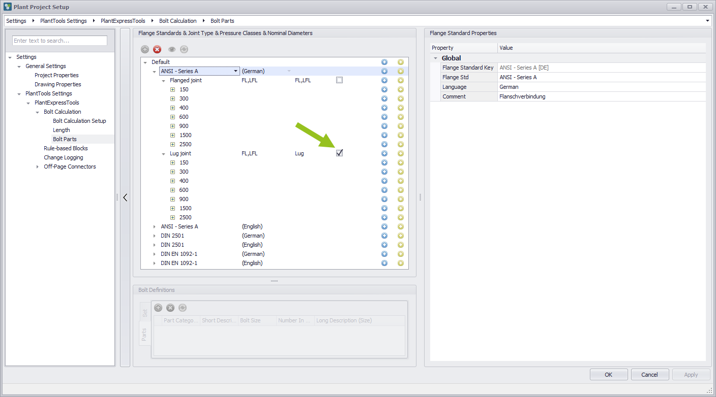This screenshot has height=397, width=716.
Task: Uncheck the Lug joint row checkbox
Action: (339, 153)
